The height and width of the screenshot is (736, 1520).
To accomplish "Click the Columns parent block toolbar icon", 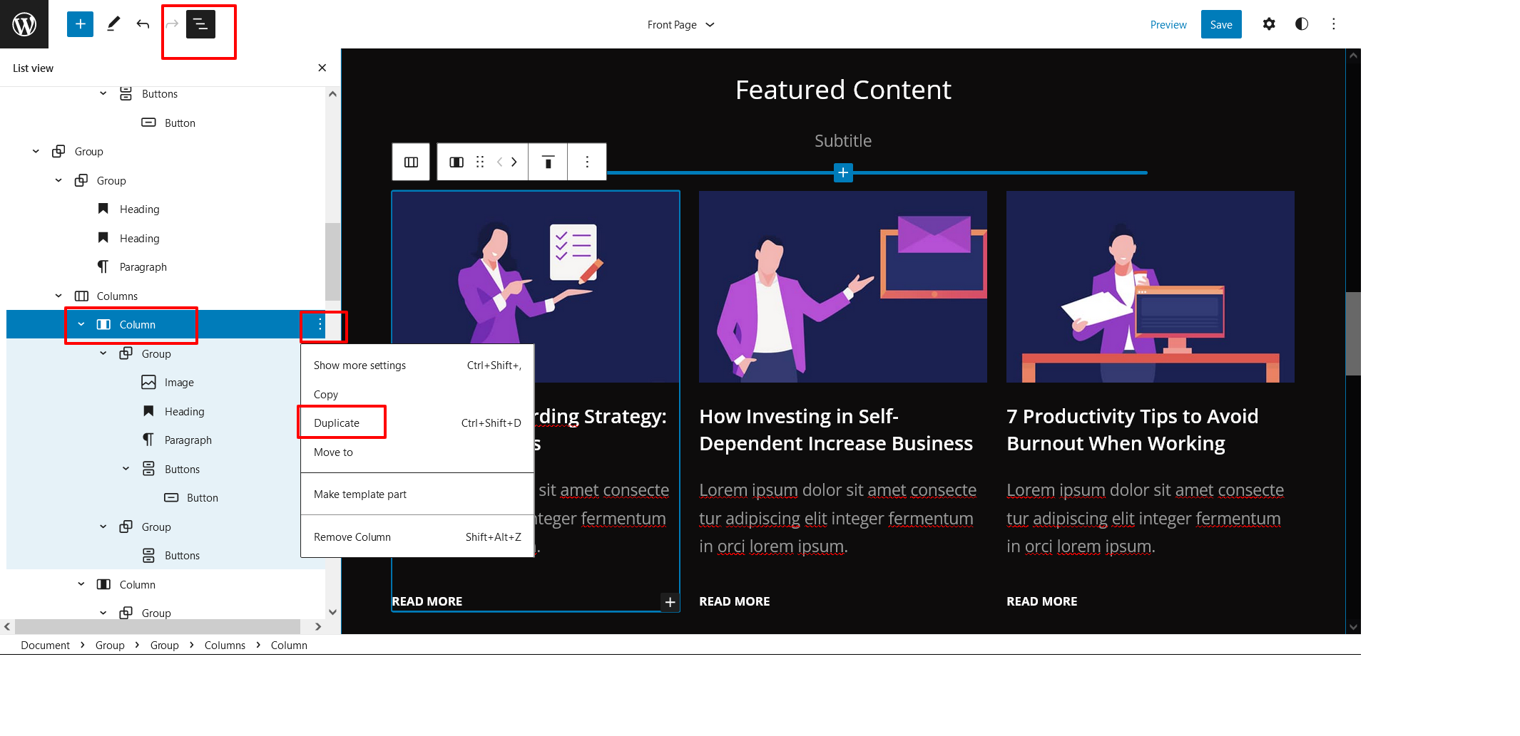I will [x=411, y=162].
